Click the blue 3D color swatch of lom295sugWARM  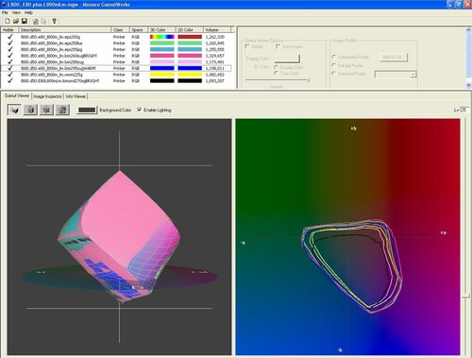click(162, 68)
